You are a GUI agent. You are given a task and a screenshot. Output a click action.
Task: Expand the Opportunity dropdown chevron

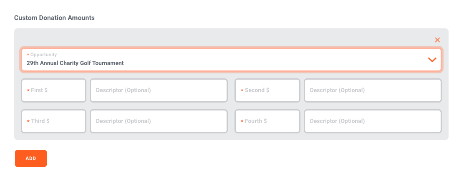(x=432, y=60)
